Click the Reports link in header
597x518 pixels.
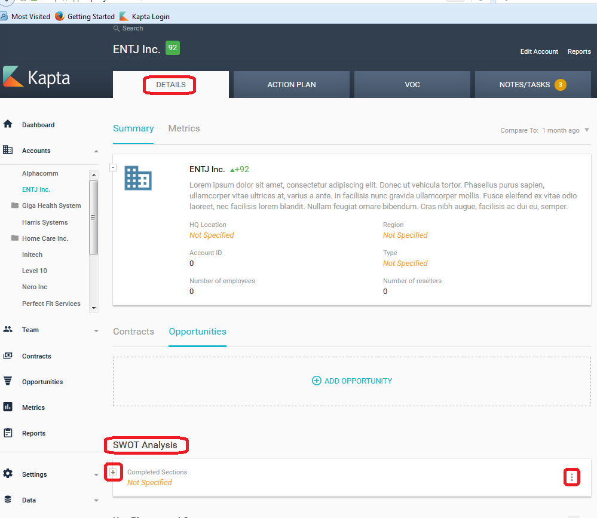[579, 51]
